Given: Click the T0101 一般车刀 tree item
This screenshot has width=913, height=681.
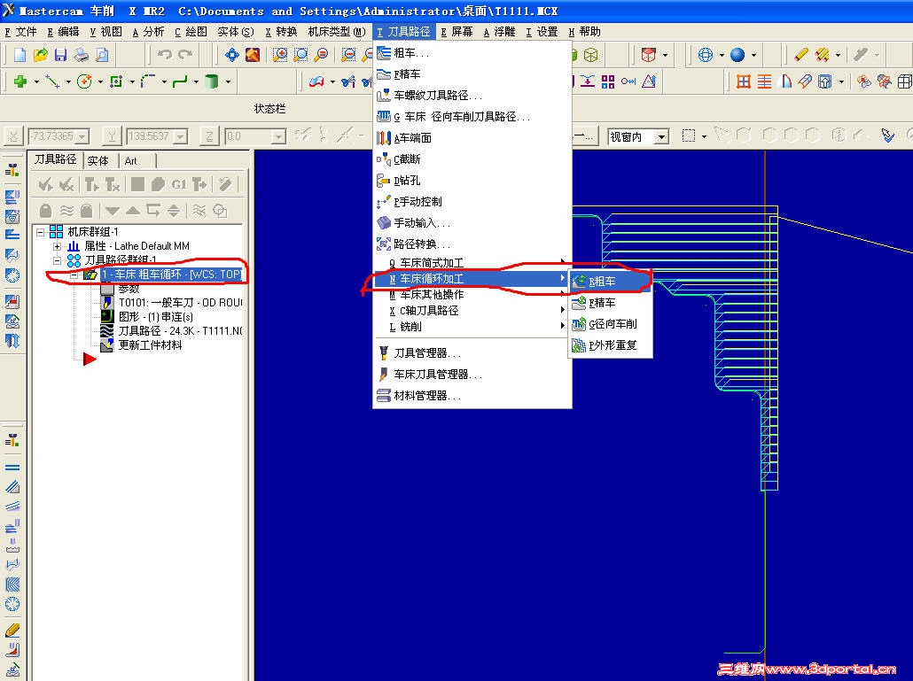Looking at the screenshot, I should [180, 302].
